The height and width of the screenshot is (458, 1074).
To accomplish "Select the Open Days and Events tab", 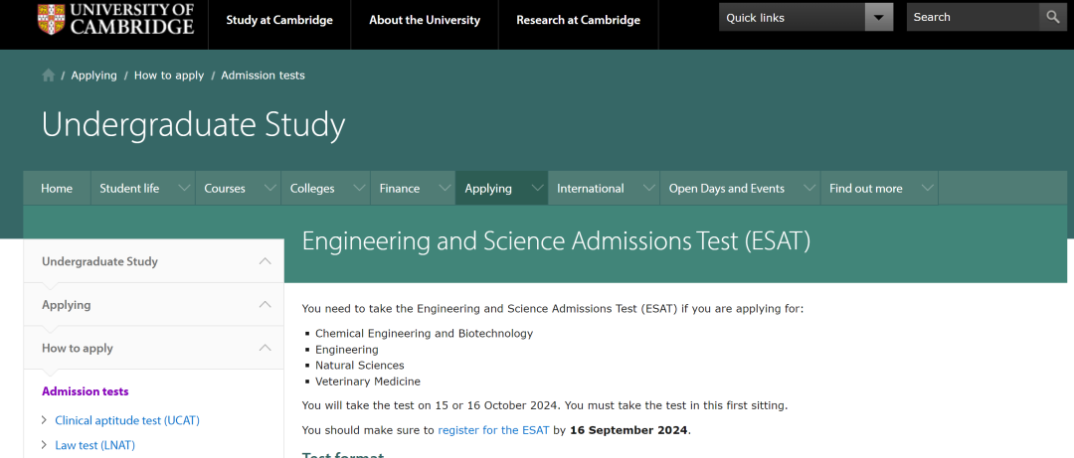I will tap(727, 188).
